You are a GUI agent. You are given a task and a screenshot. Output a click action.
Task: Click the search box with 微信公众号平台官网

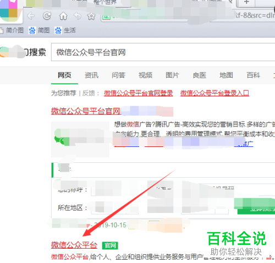point(163,52)
